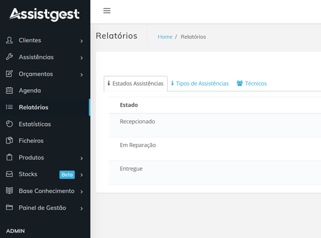Click the info icon on Tipos de Assistências

click(x=172, y=83)
